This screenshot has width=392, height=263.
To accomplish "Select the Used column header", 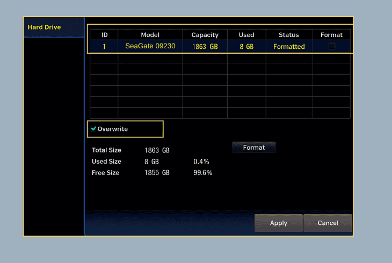I will pos(246,35).
